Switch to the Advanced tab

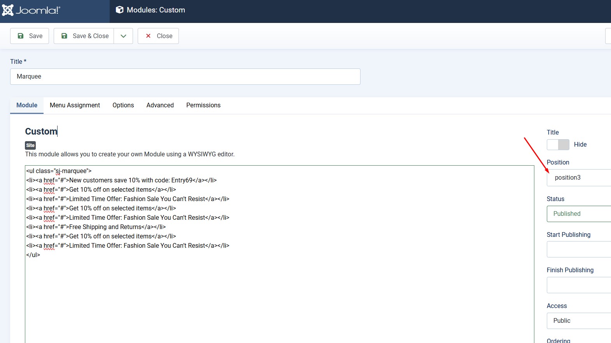coord(160,105)
